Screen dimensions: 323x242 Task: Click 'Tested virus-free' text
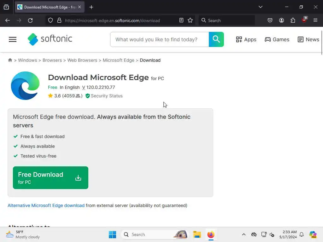click(x=38, y=156)
